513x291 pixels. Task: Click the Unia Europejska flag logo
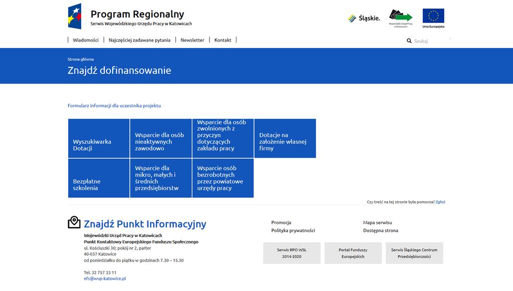point(433,19)
